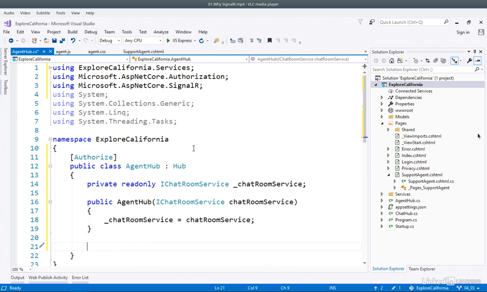Start debugging with the green IIS Express play icon
The width and height of the screenshot is (487, 292).
(x=169, y=41)
